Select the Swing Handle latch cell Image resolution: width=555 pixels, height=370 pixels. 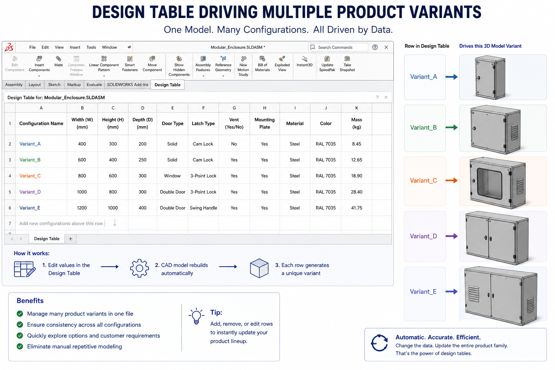click(203, 208)
